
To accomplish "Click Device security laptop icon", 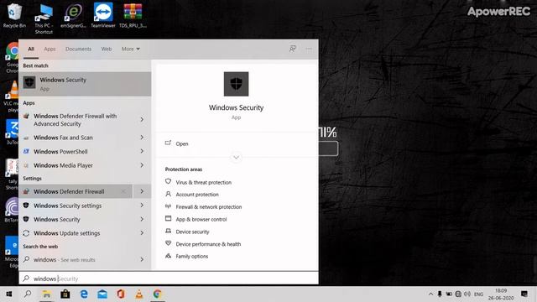I will click(x=168, y=232).
